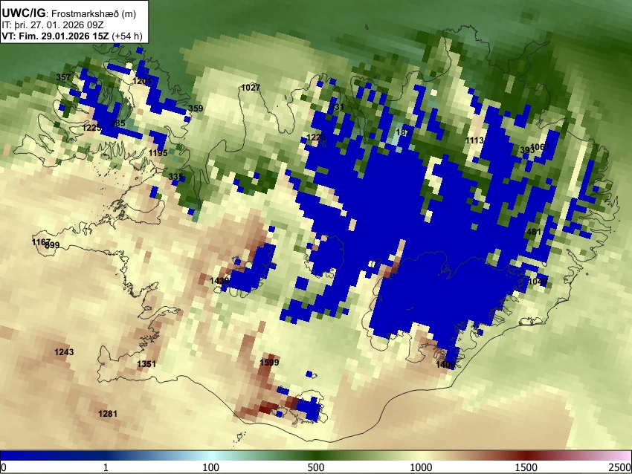Click the title text "UWC/IG: Frostmarkshæð (m)"
The image size is (632, 474).
coord(69,13)
